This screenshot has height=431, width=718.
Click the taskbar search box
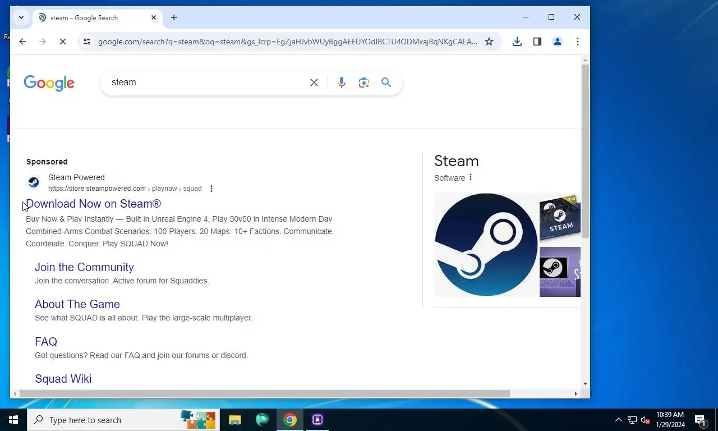click(123, 420)
